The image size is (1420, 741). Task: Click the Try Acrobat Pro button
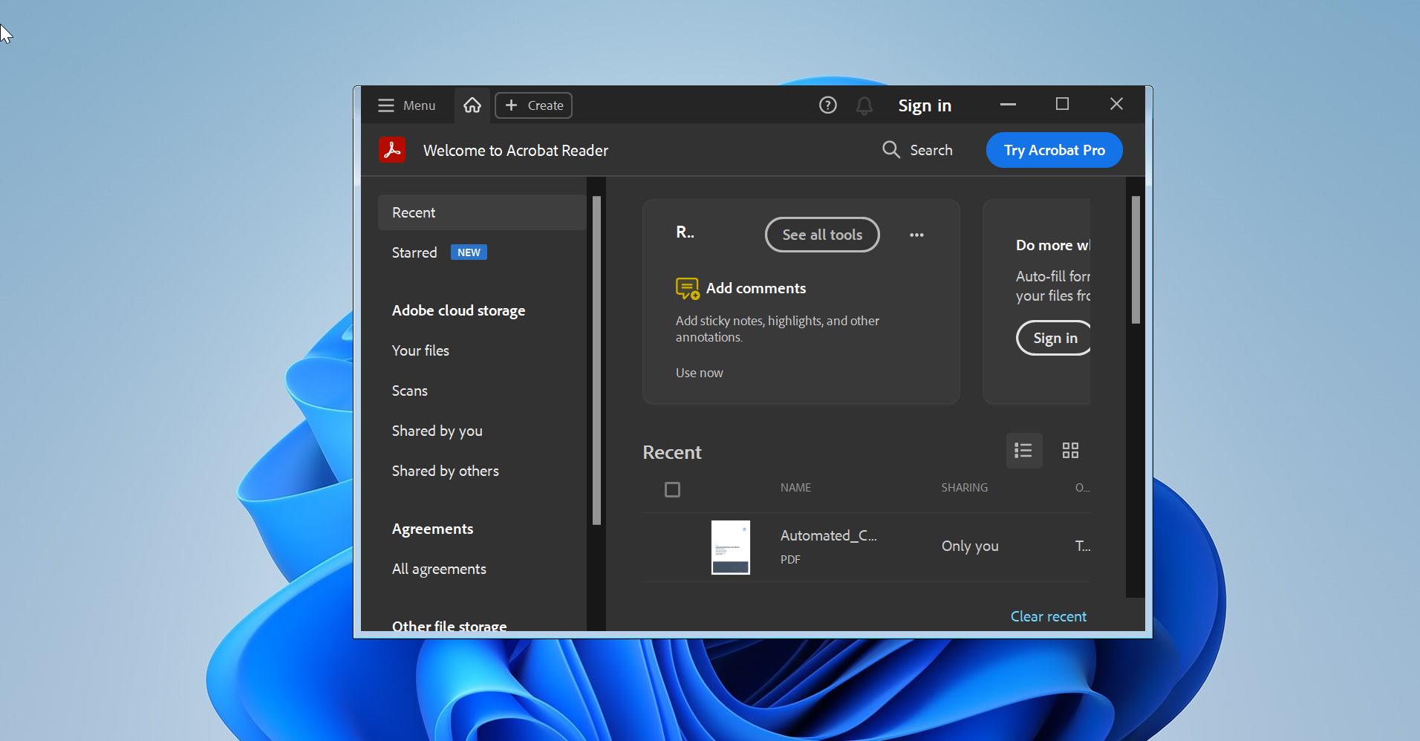click(x=1054, y=149)
